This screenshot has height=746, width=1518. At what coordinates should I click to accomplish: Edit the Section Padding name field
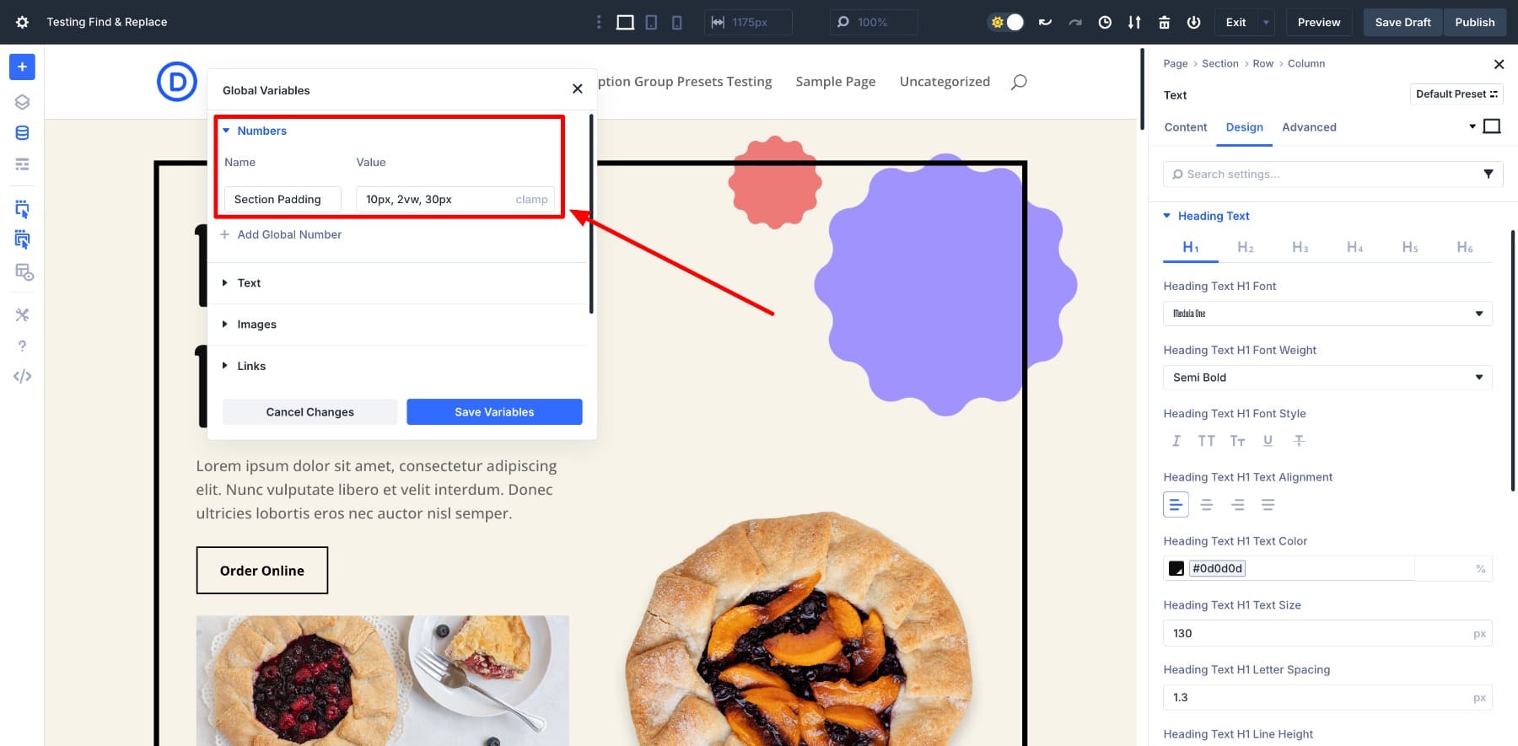coord(283,199)
